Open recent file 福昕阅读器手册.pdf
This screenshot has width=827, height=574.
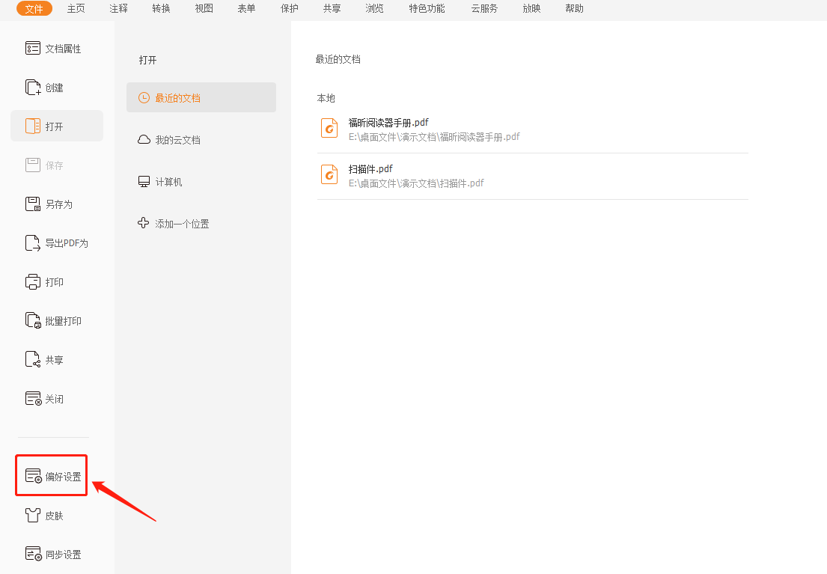coord(388,123)
